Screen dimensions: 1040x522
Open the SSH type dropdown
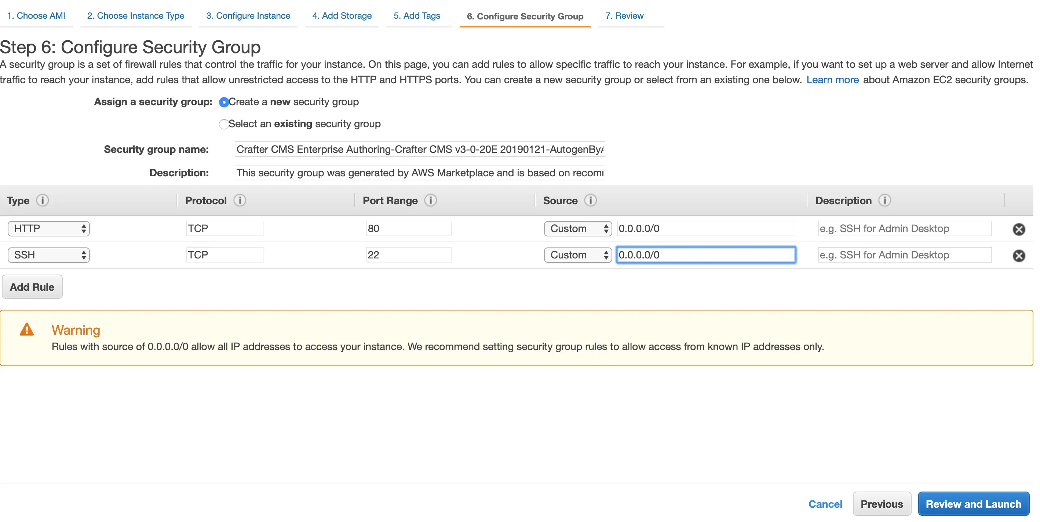48,255
